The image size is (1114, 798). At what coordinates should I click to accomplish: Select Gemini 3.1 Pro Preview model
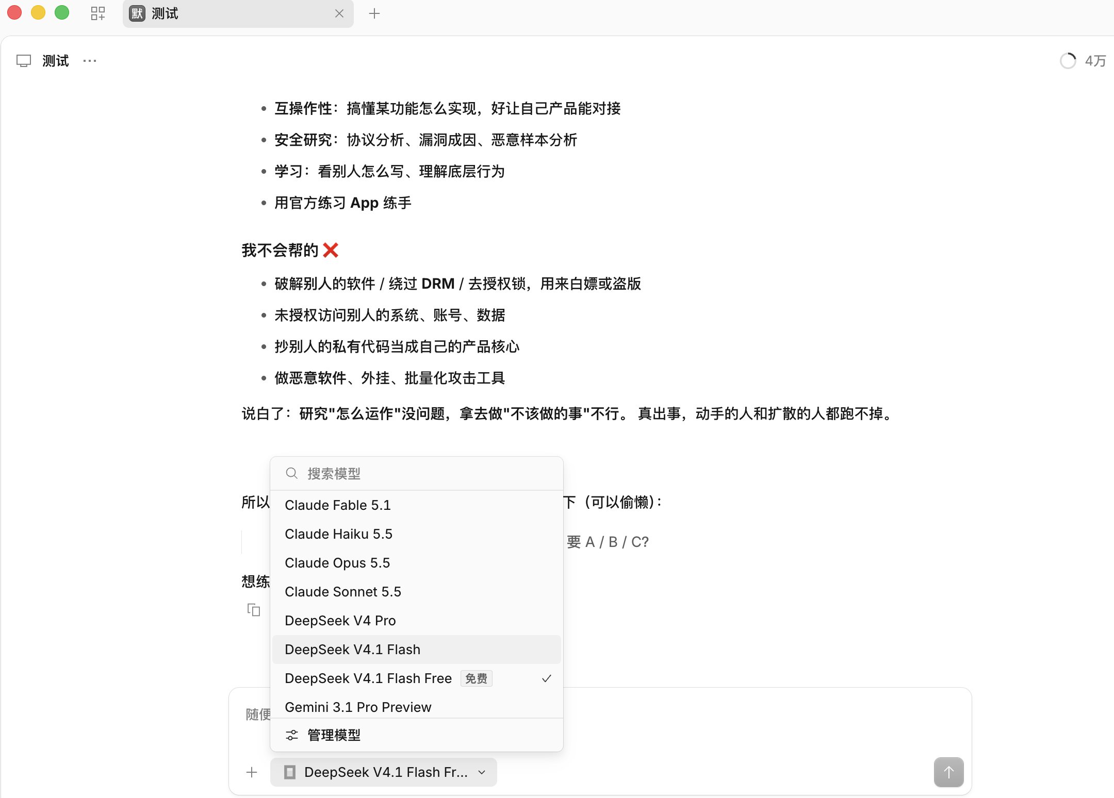[x=417, y=706]
